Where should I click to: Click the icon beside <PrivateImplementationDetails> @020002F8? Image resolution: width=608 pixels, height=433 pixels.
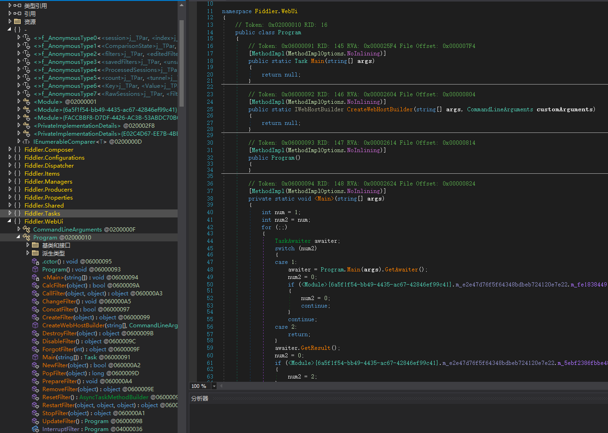(26, 125)
